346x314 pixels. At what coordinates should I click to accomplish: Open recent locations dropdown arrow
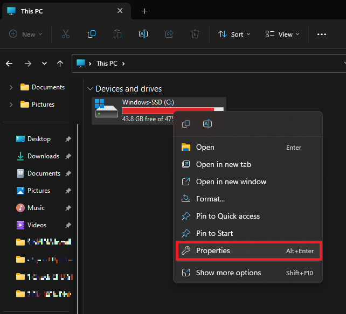[x=44, y=64]
